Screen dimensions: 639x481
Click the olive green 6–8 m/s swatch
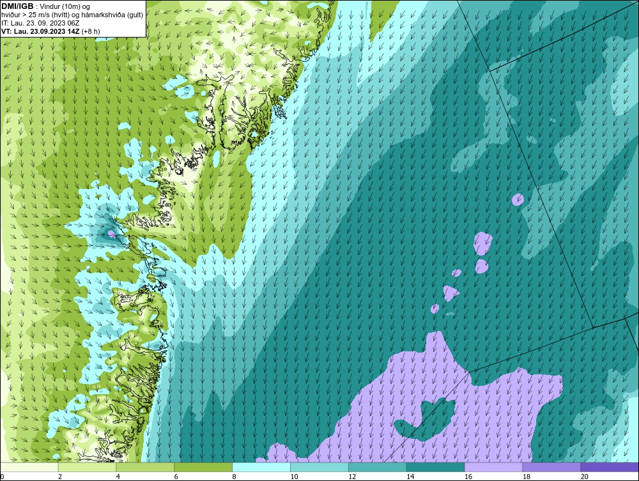coord(203,467)
